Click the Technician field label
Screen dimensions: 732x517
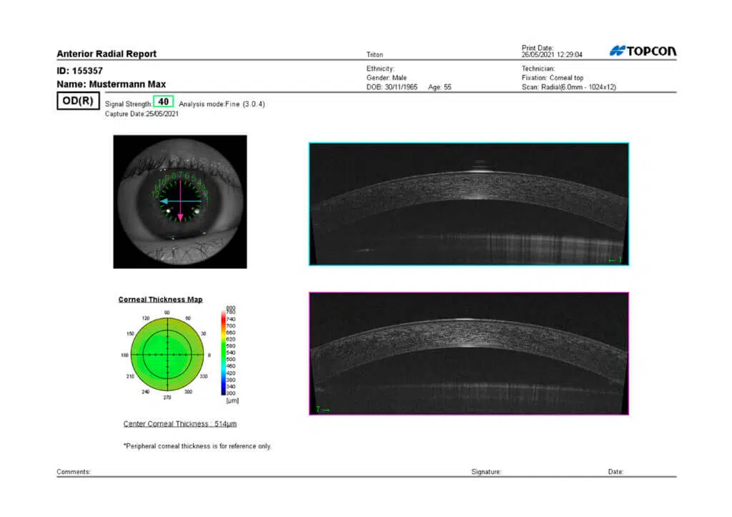[x=538, y=69]
